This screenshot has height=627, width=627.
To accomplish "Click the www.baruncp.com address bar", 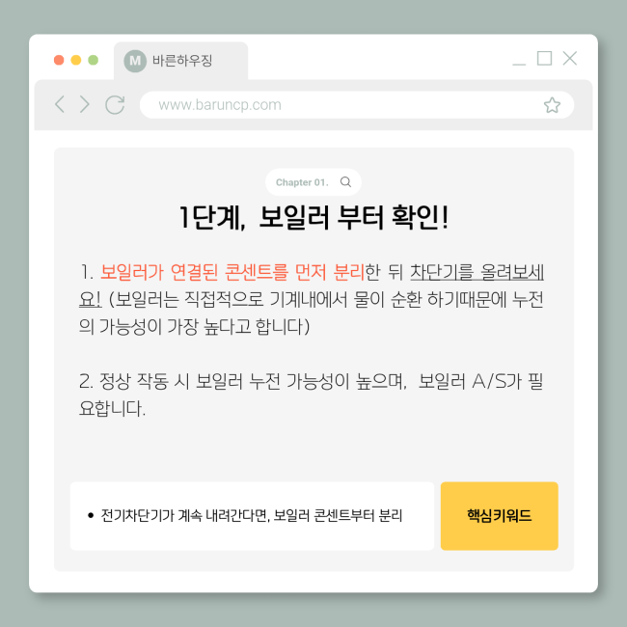I will coord(357,105).
